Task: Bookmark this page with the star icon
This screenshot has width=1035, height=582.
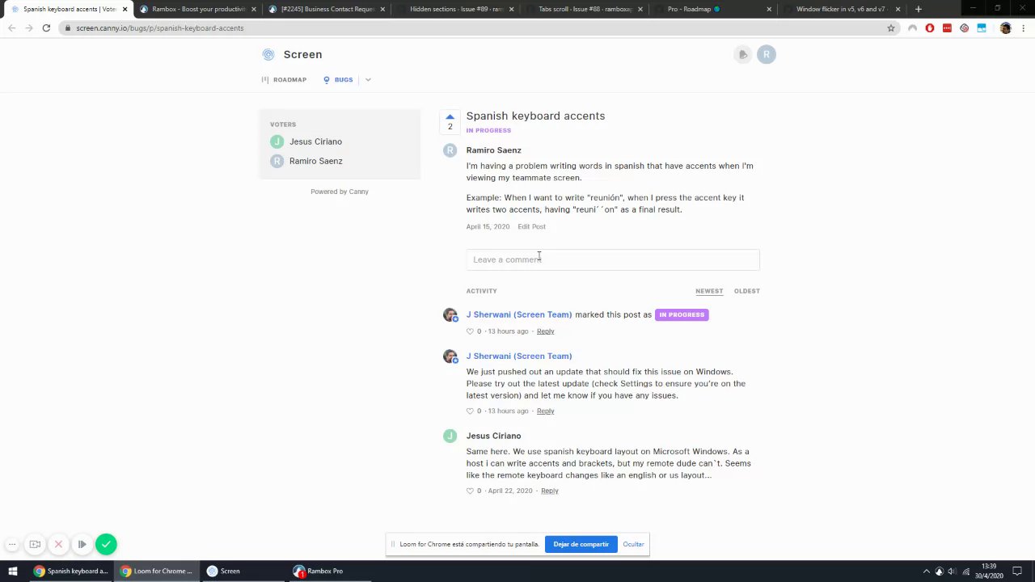Action: [x=891, y=28]
